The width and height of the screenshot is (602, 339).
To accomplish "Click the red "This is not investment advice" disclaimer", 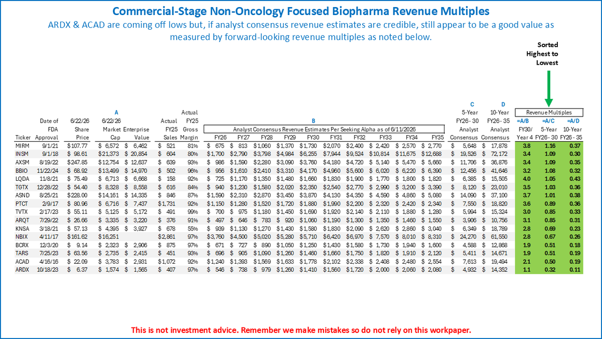I will tap(300, 330).
